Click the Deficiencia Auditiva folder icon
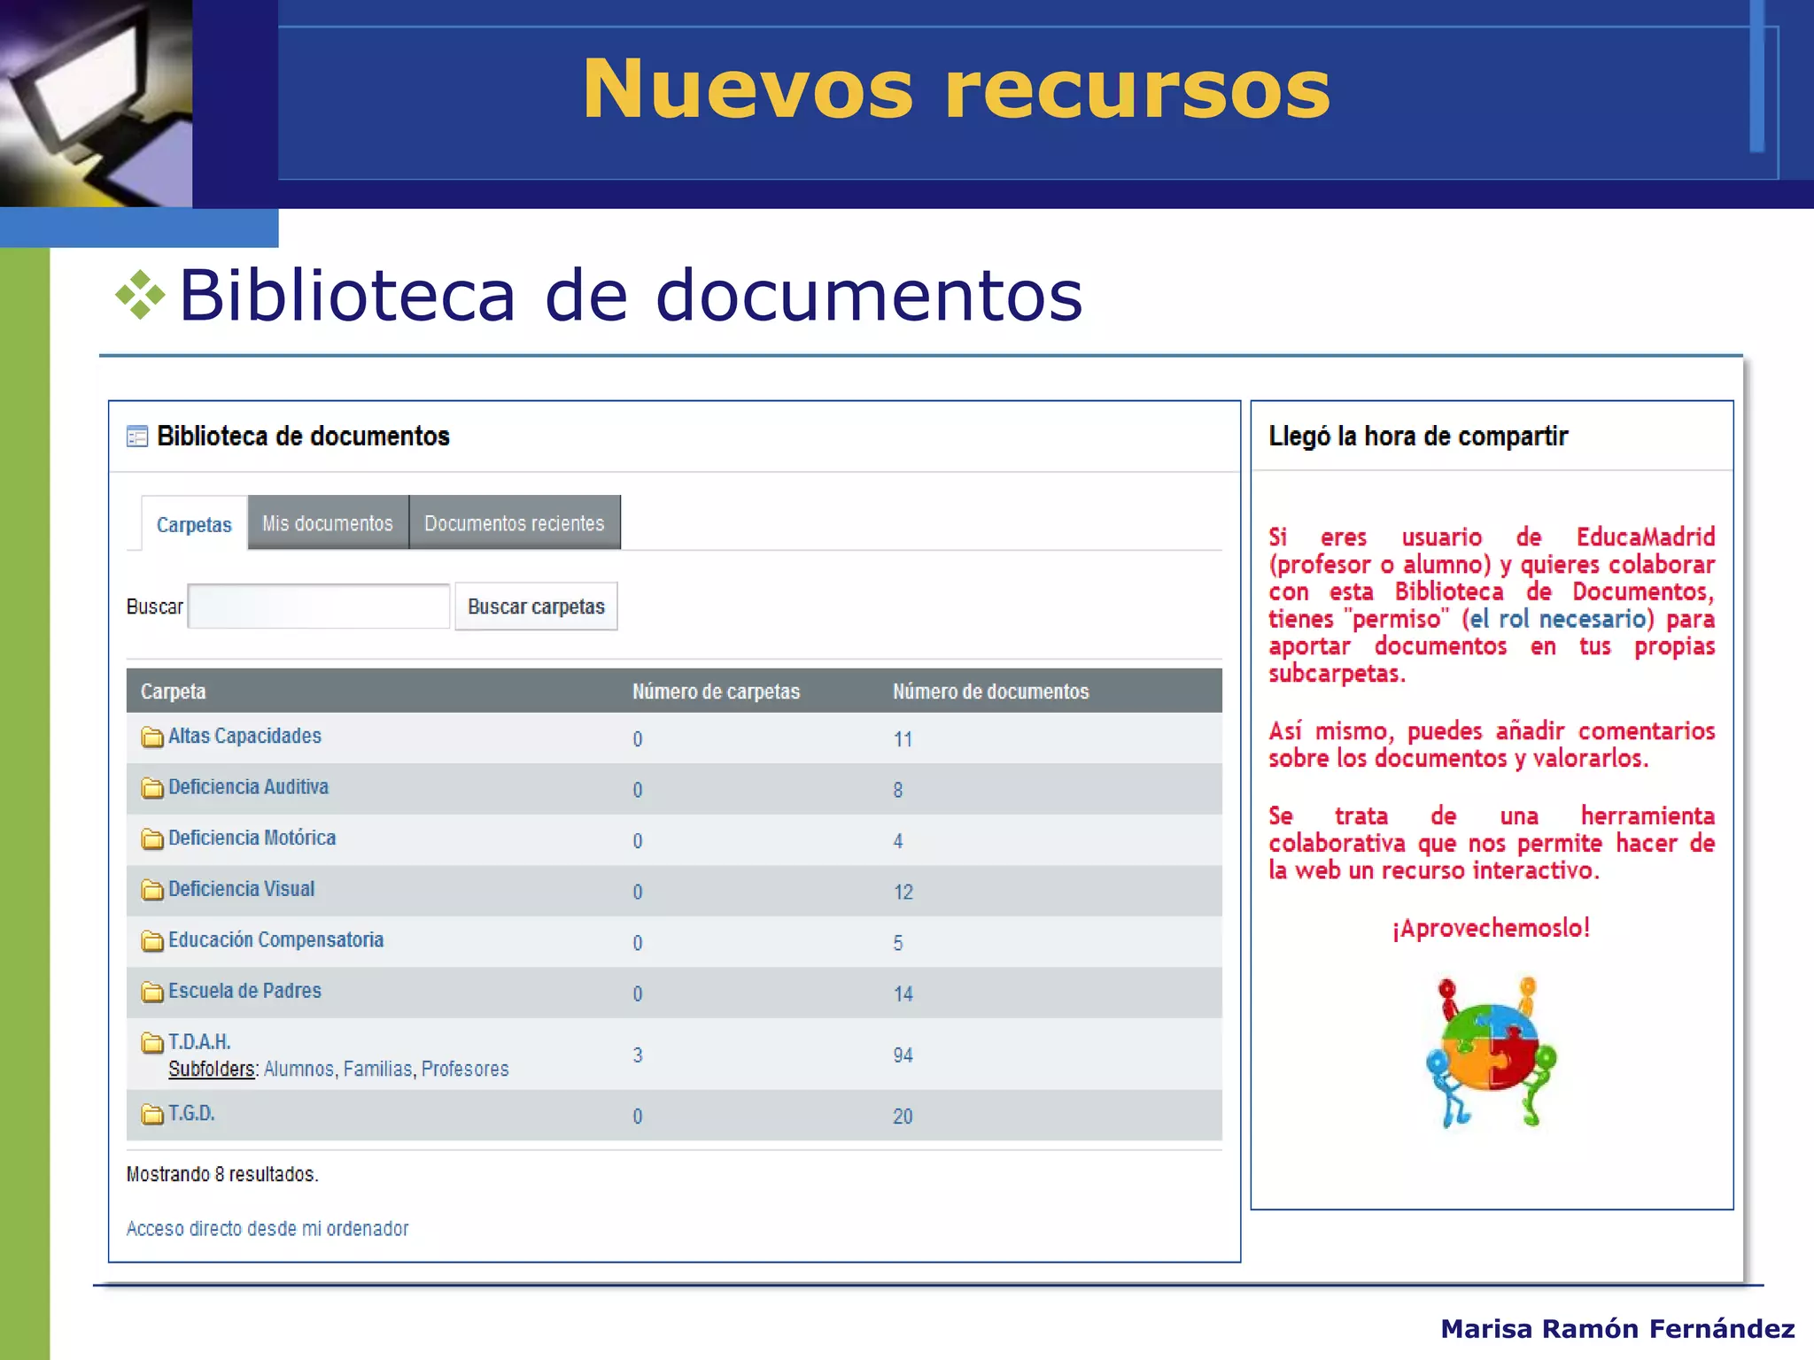Screen dimensions: 1814x1360 point(152,787)
